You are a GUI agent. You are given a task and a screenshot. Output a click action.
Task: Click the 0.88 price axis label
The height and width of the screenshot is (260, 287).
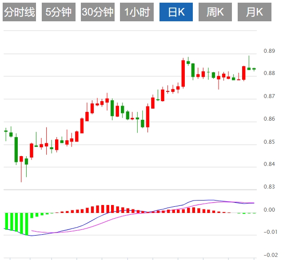click(x=269, y=73)
